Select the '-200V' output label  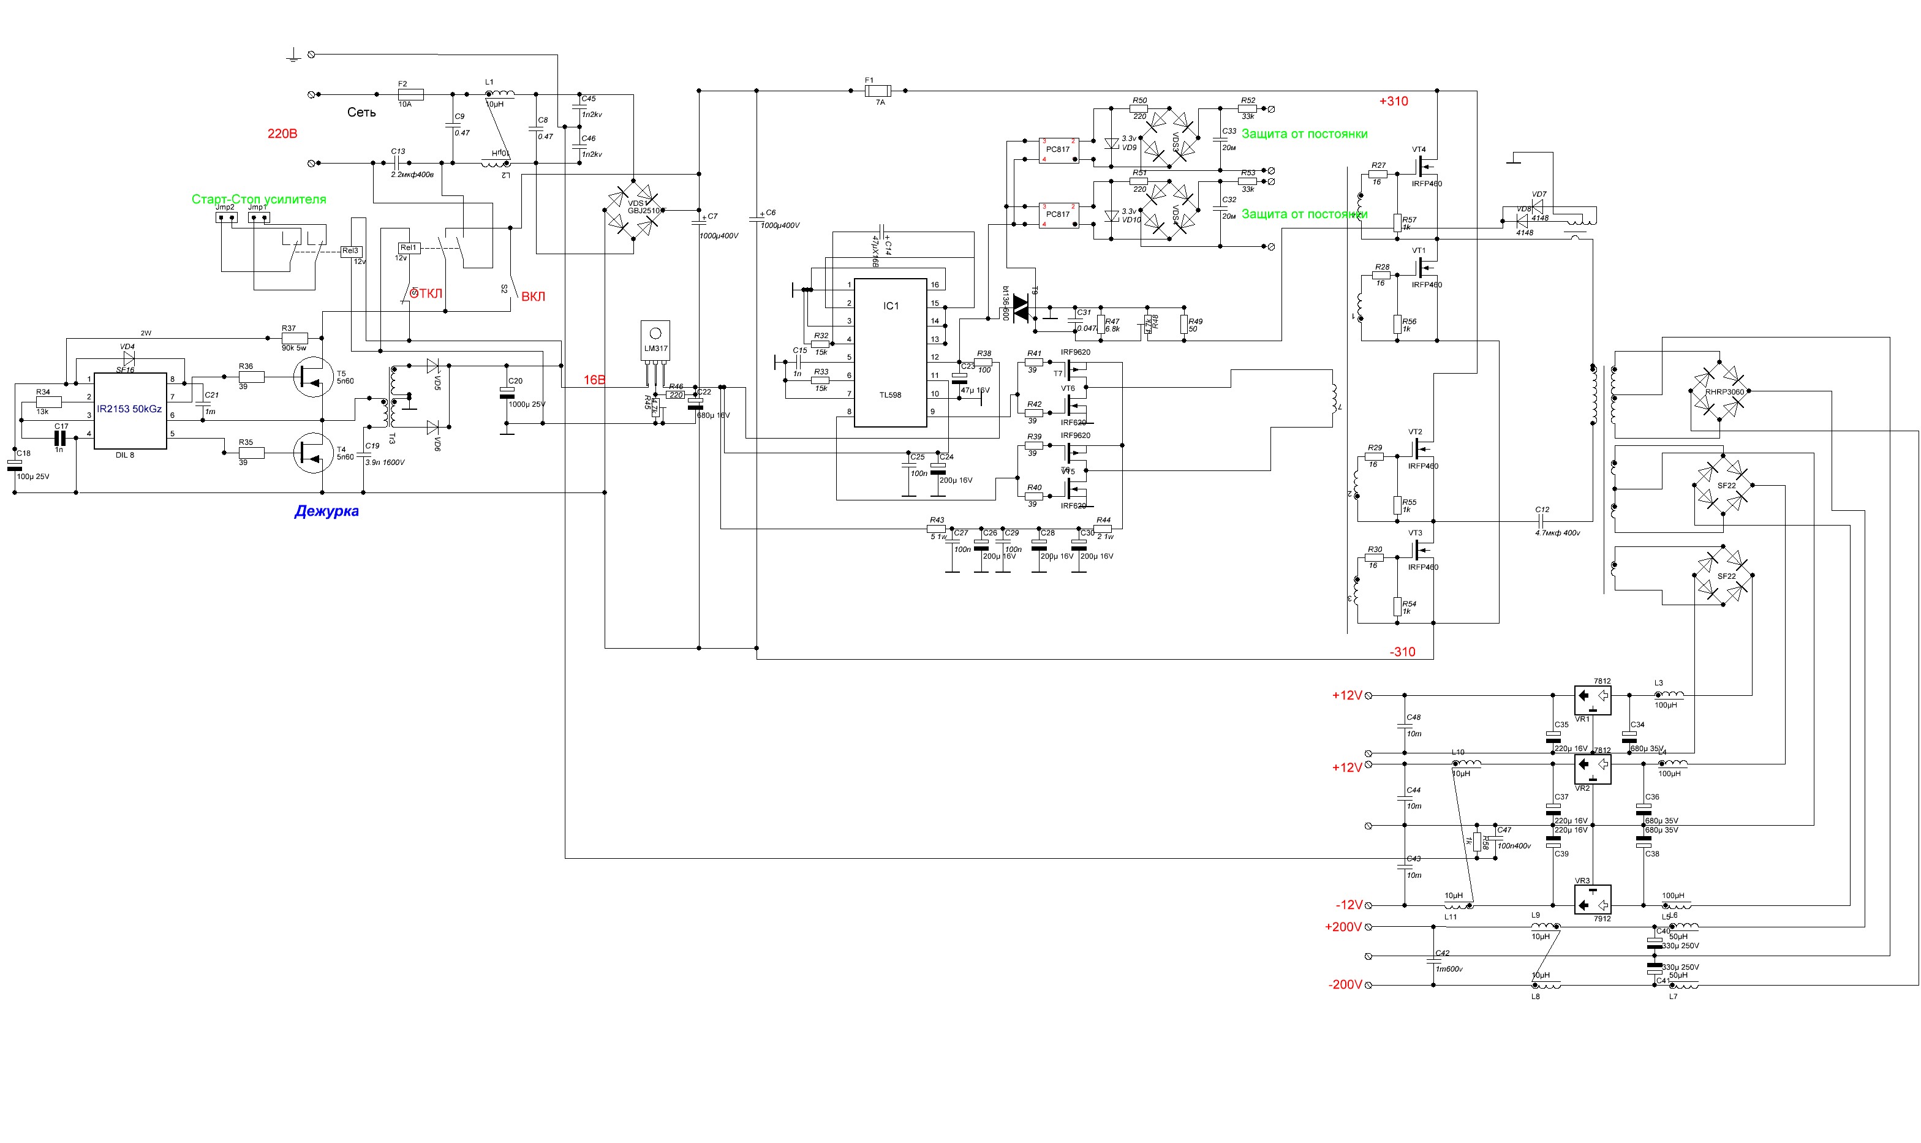[1345, 984]
